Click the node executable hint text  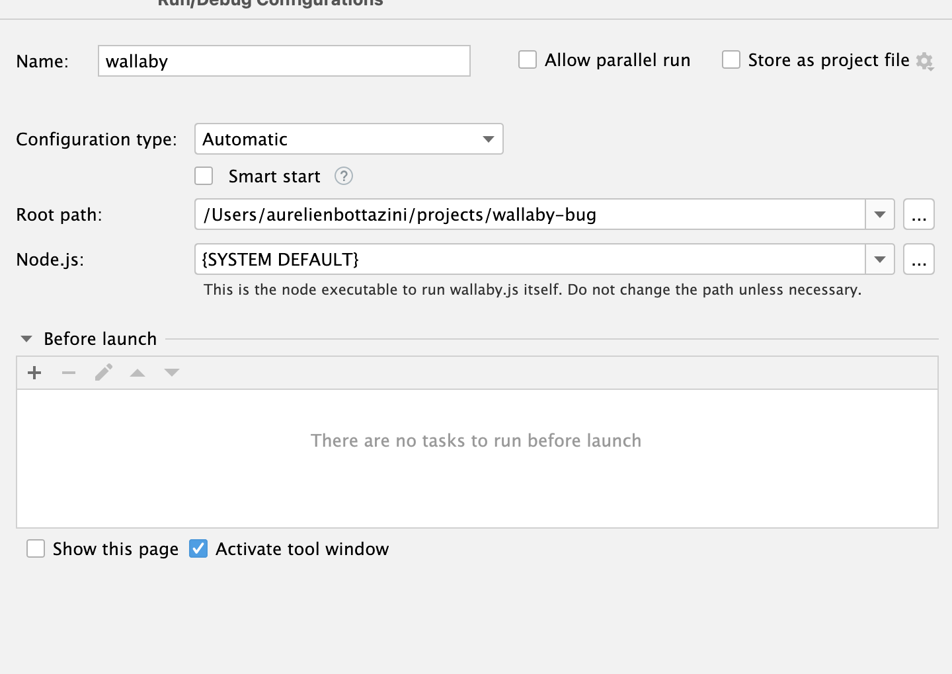(x=532, y=289)
